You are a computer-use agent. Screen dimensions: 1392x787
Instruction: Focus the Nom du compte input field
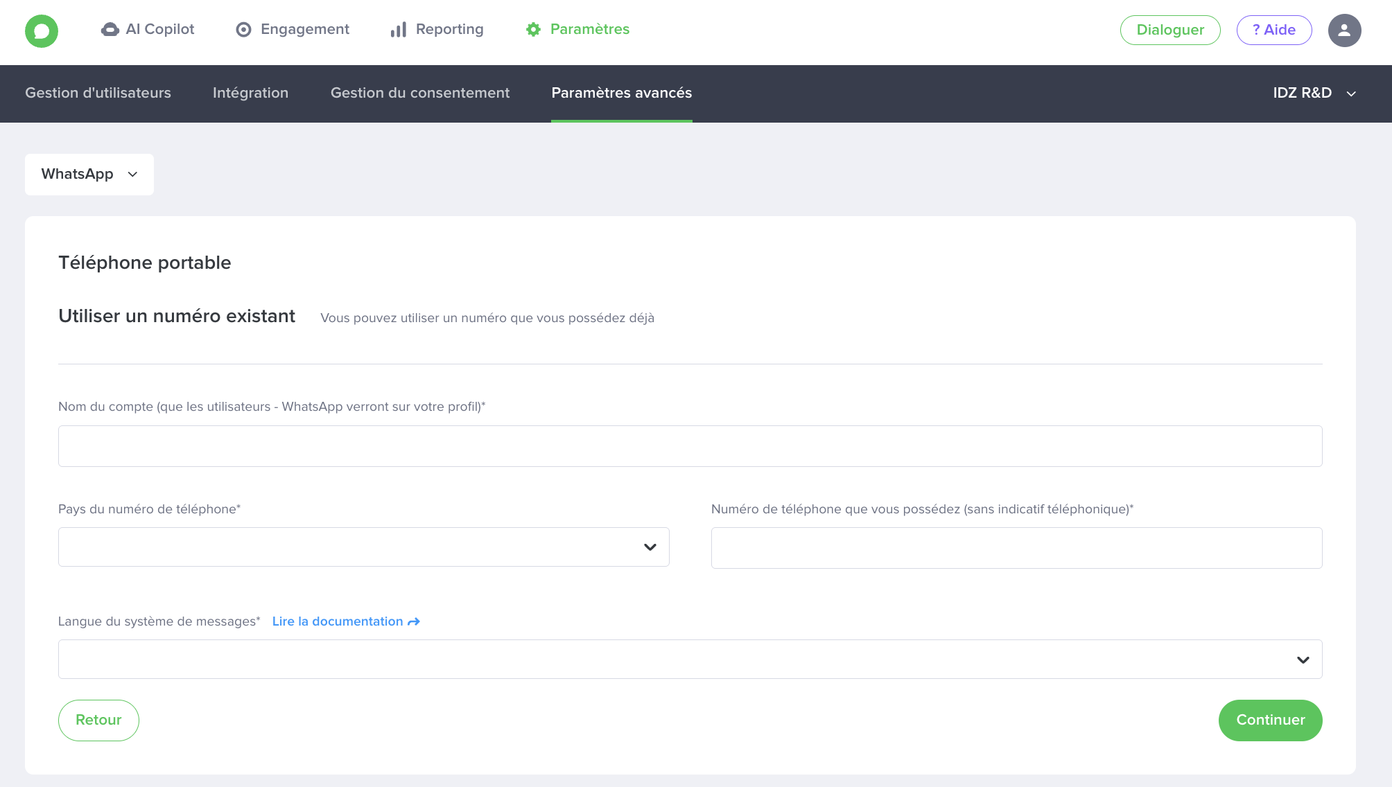(690, 446)
